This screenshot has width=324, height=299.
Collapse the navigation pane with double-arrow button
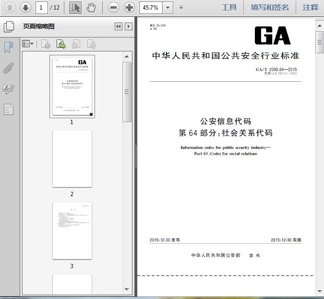119,26
